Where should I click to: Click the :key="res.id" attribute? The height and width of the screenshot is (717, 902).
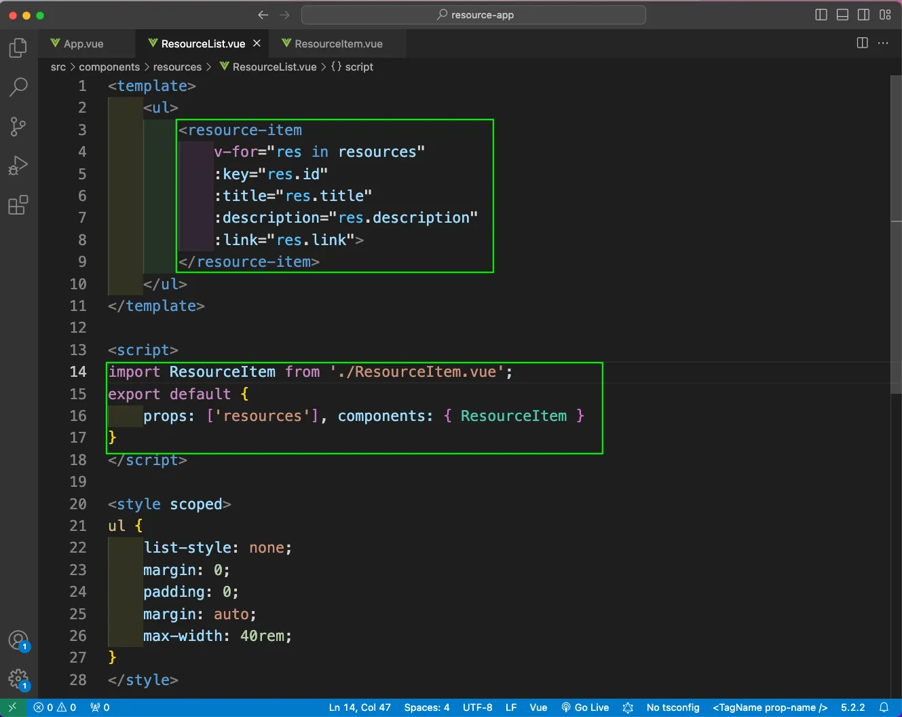(x=271, y=174)
